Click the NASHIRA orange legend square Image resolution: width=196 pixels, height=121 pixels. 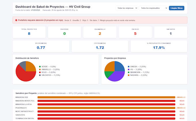click(x=129, y=75)
